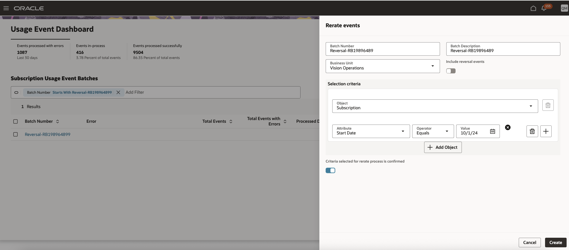Open the Value date picker calendar

[x=492, y=131]
